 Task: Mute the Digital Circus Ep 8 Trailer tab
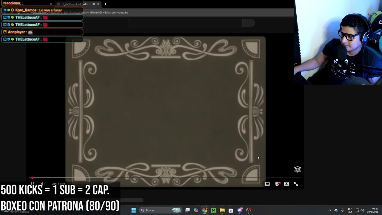93,4
